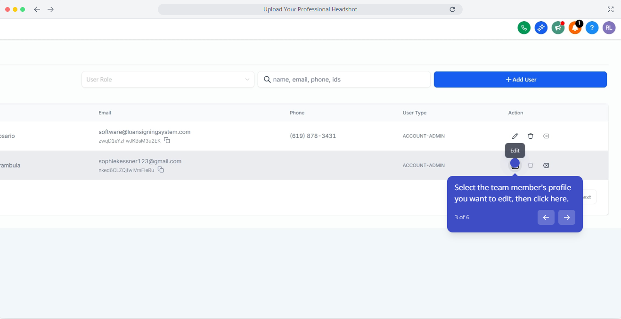Viewport: 621px width, 319px height.
Task: Open the megaphone announcements icon
Action: [x=558, y=28]
